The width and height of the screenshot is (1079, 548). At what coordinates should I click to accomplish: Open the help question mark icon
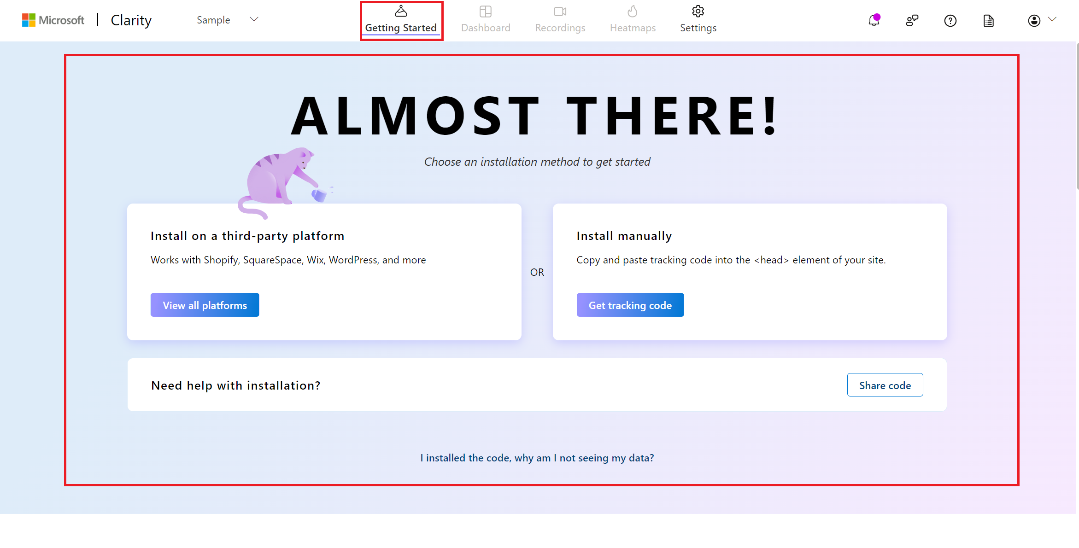[x=950, y=21]
